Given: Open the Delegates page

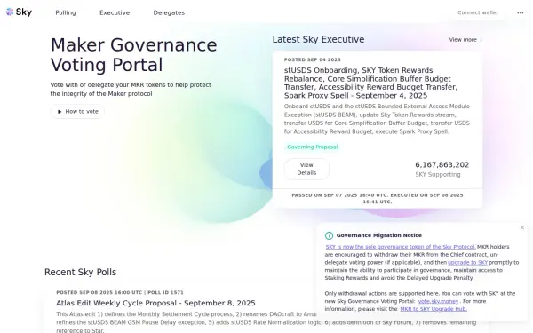Looking at the screenshot, I should [169, 12].
